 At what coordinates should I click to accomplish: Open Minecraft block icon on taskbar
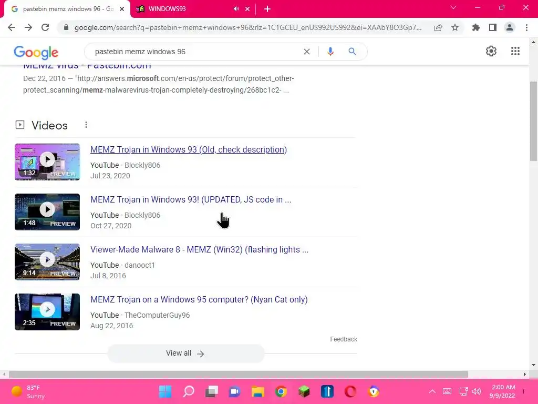(304, 391)
